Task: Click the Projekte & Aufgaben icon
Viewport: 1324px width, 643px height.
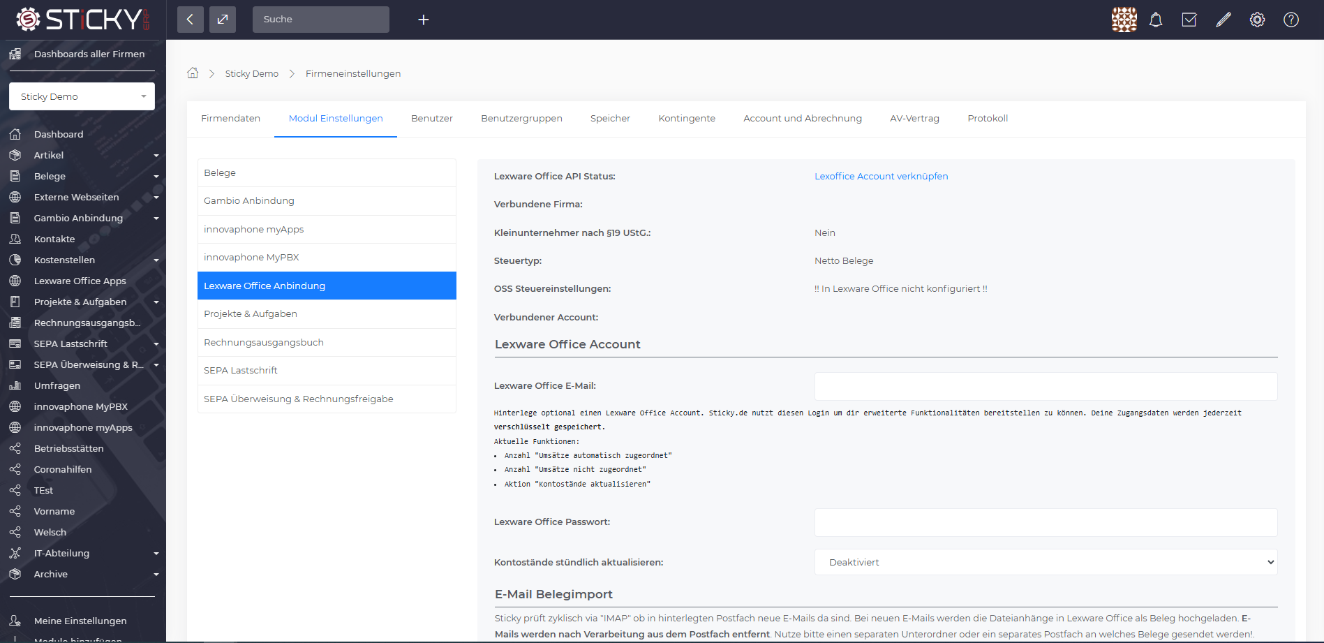Action: click(15, 302)
